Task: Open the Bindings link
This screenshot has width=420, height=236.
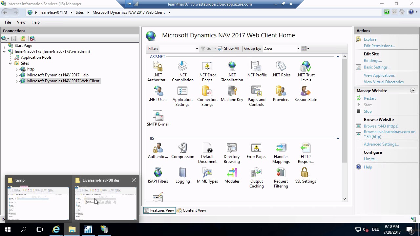Action: point(373,61)
